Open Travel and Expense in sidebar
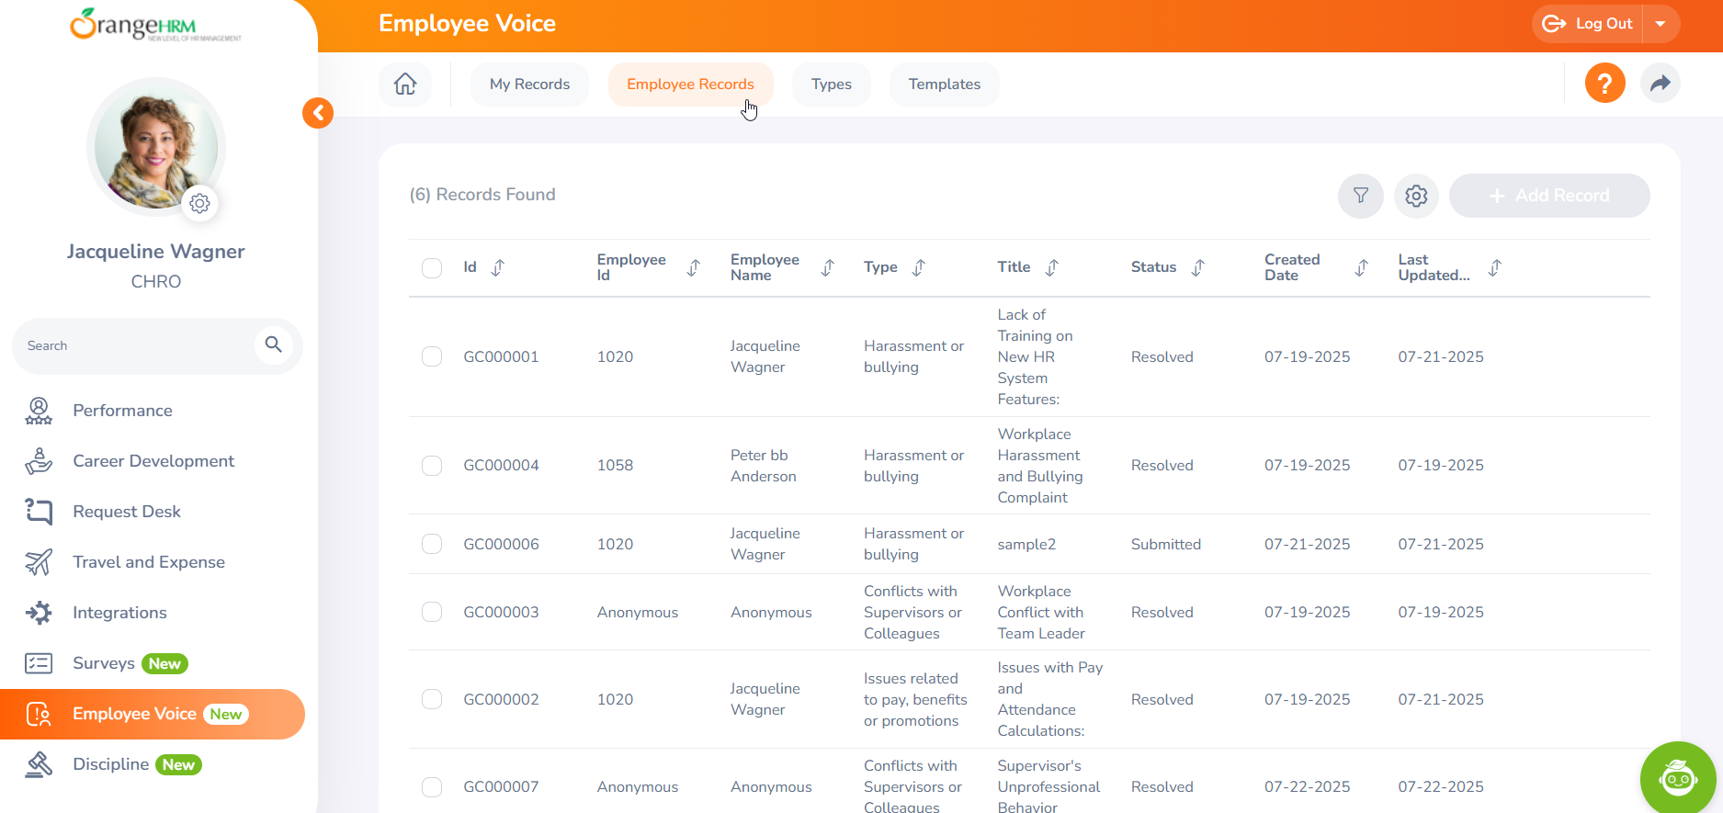Image resolution: width=1723 pixels, height=813 pixels. click(x=149, y=562)
